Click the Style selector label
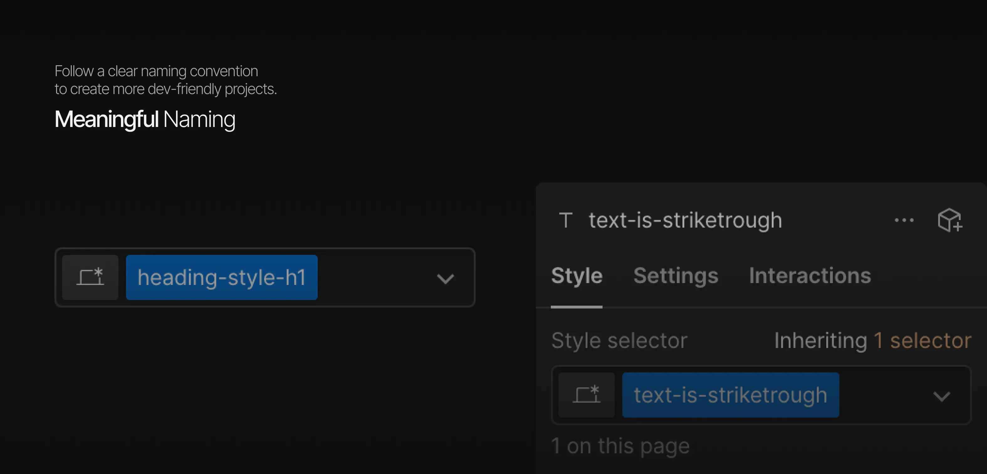 [619, 340]
